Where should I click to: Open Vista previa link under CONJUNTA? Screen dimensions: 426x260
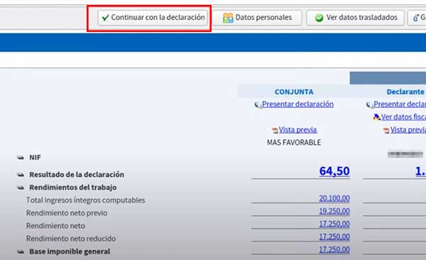(x=297, y=130)
